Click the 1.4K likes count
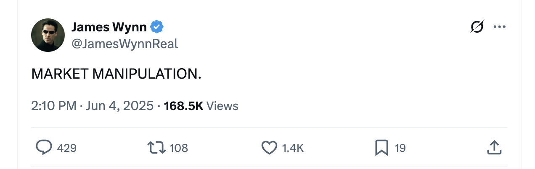The height and width of the screenshot is (169, 535). pos(293,148)
